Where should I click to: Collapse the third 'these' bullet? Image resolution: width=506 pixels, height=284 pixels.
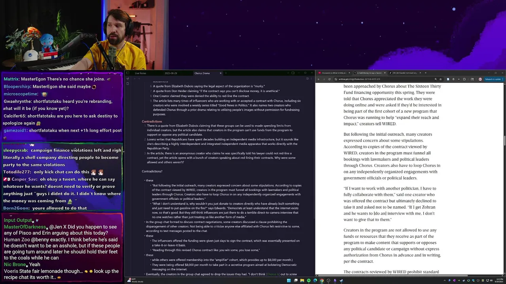(x=144, y=255)
